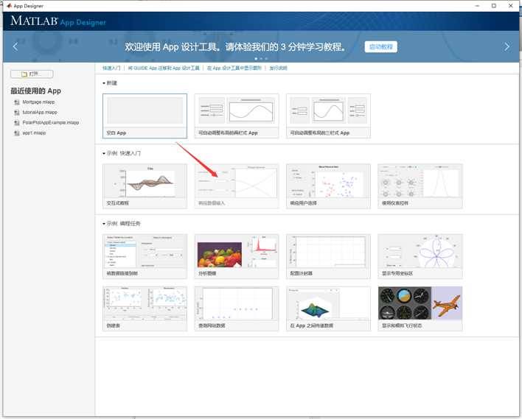This screenshot has height=419, width=522.
Task: Open 在 App 之间传递数据 example
Action: (x=328, y=309)
